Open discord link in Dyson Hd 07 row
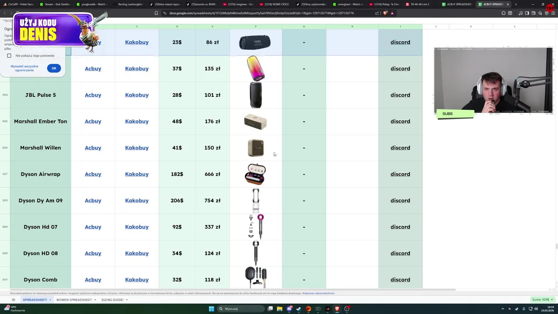558x314 pixels. pyautogui.click(x=400, y=227)
